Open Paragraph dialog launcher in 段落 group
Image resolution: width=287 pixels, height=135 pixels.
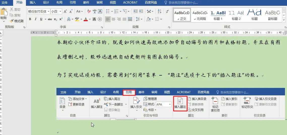[x=169, y=27]
